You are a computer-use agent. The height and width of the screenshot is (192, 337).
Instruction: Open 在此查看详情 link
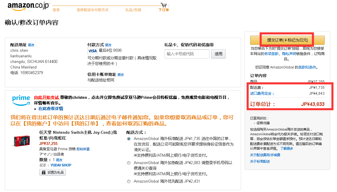(51, 108)
